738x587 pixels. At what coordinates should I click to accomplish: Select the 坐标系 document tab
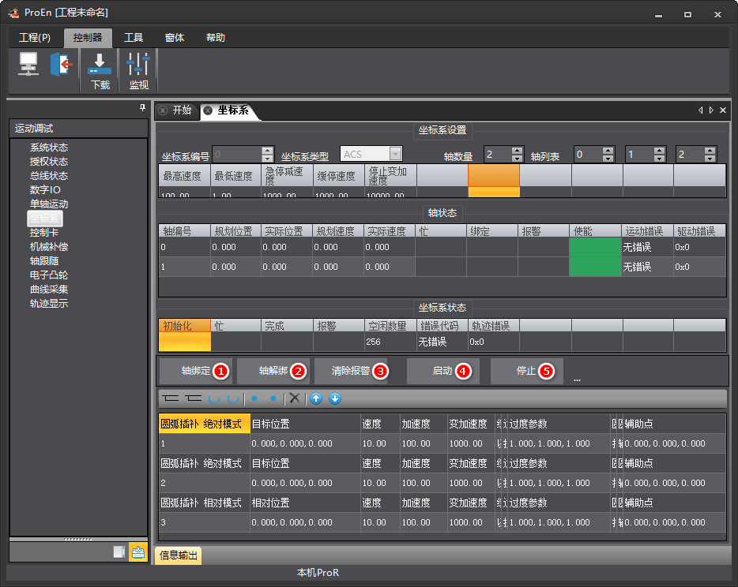[232, 110]
